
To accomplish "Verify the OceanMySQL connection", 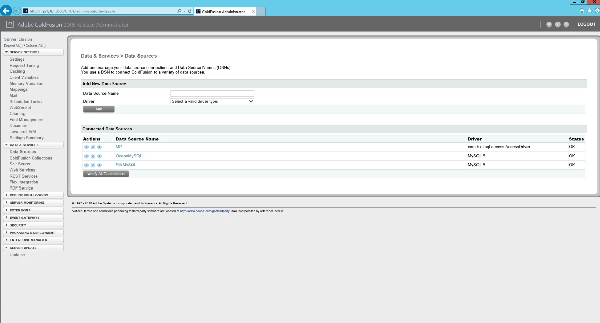I will point(93,156).
